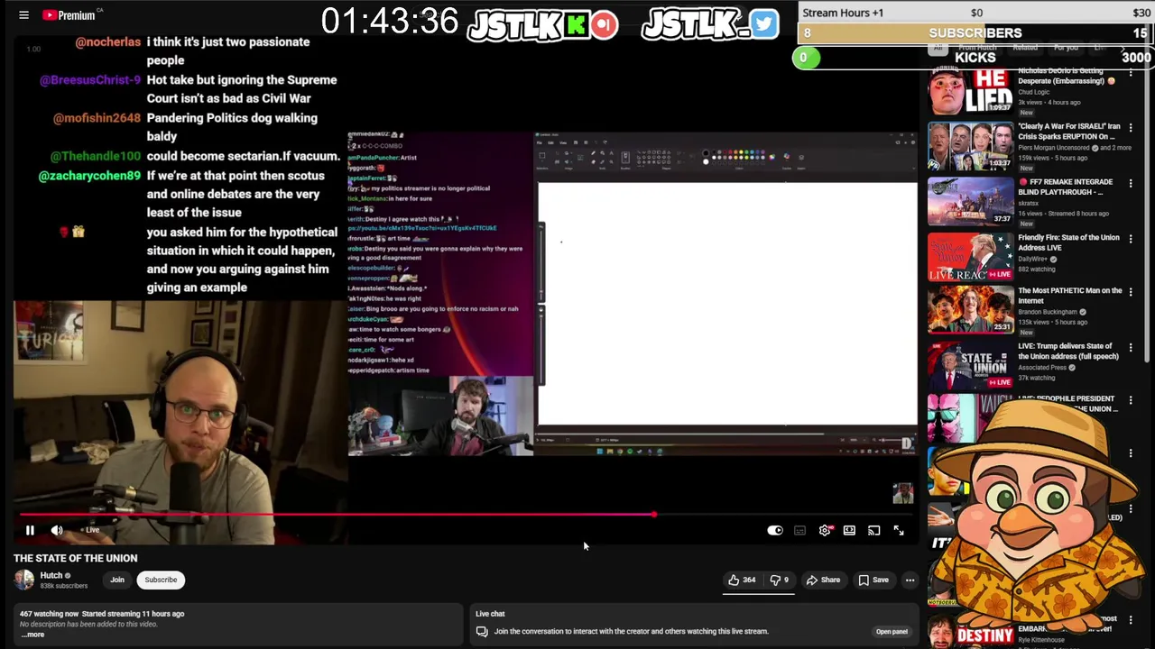Open the YouTube hamburger guide menu
This screenshot has width=1155, height=649.
coord(24,15)
